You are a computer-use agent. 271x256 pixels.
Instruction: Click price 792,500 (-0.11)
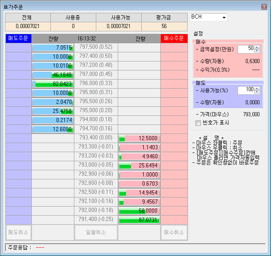(x=96, y=192)
